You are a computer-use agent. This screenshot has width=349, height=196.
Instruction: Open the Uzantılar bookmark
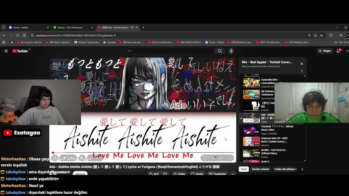(109, 42)
